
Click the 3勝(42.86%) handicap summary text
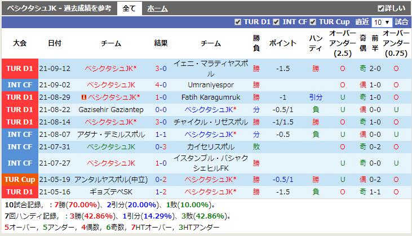coord(91,216)
